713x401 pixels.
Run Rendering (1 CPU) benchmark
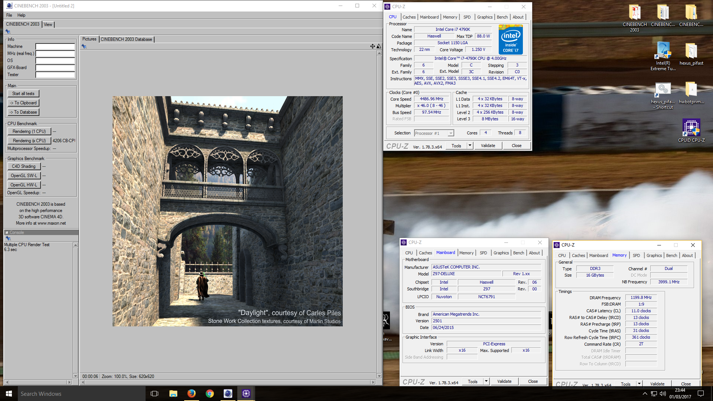(x=29, y=131)
